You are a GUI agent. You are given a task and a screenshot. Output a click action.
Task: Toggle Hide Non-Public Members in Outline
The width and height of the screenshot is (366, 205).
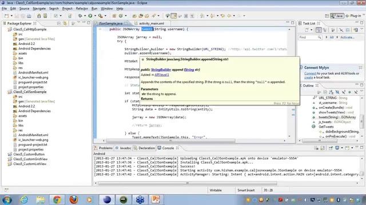click(349, 92)
